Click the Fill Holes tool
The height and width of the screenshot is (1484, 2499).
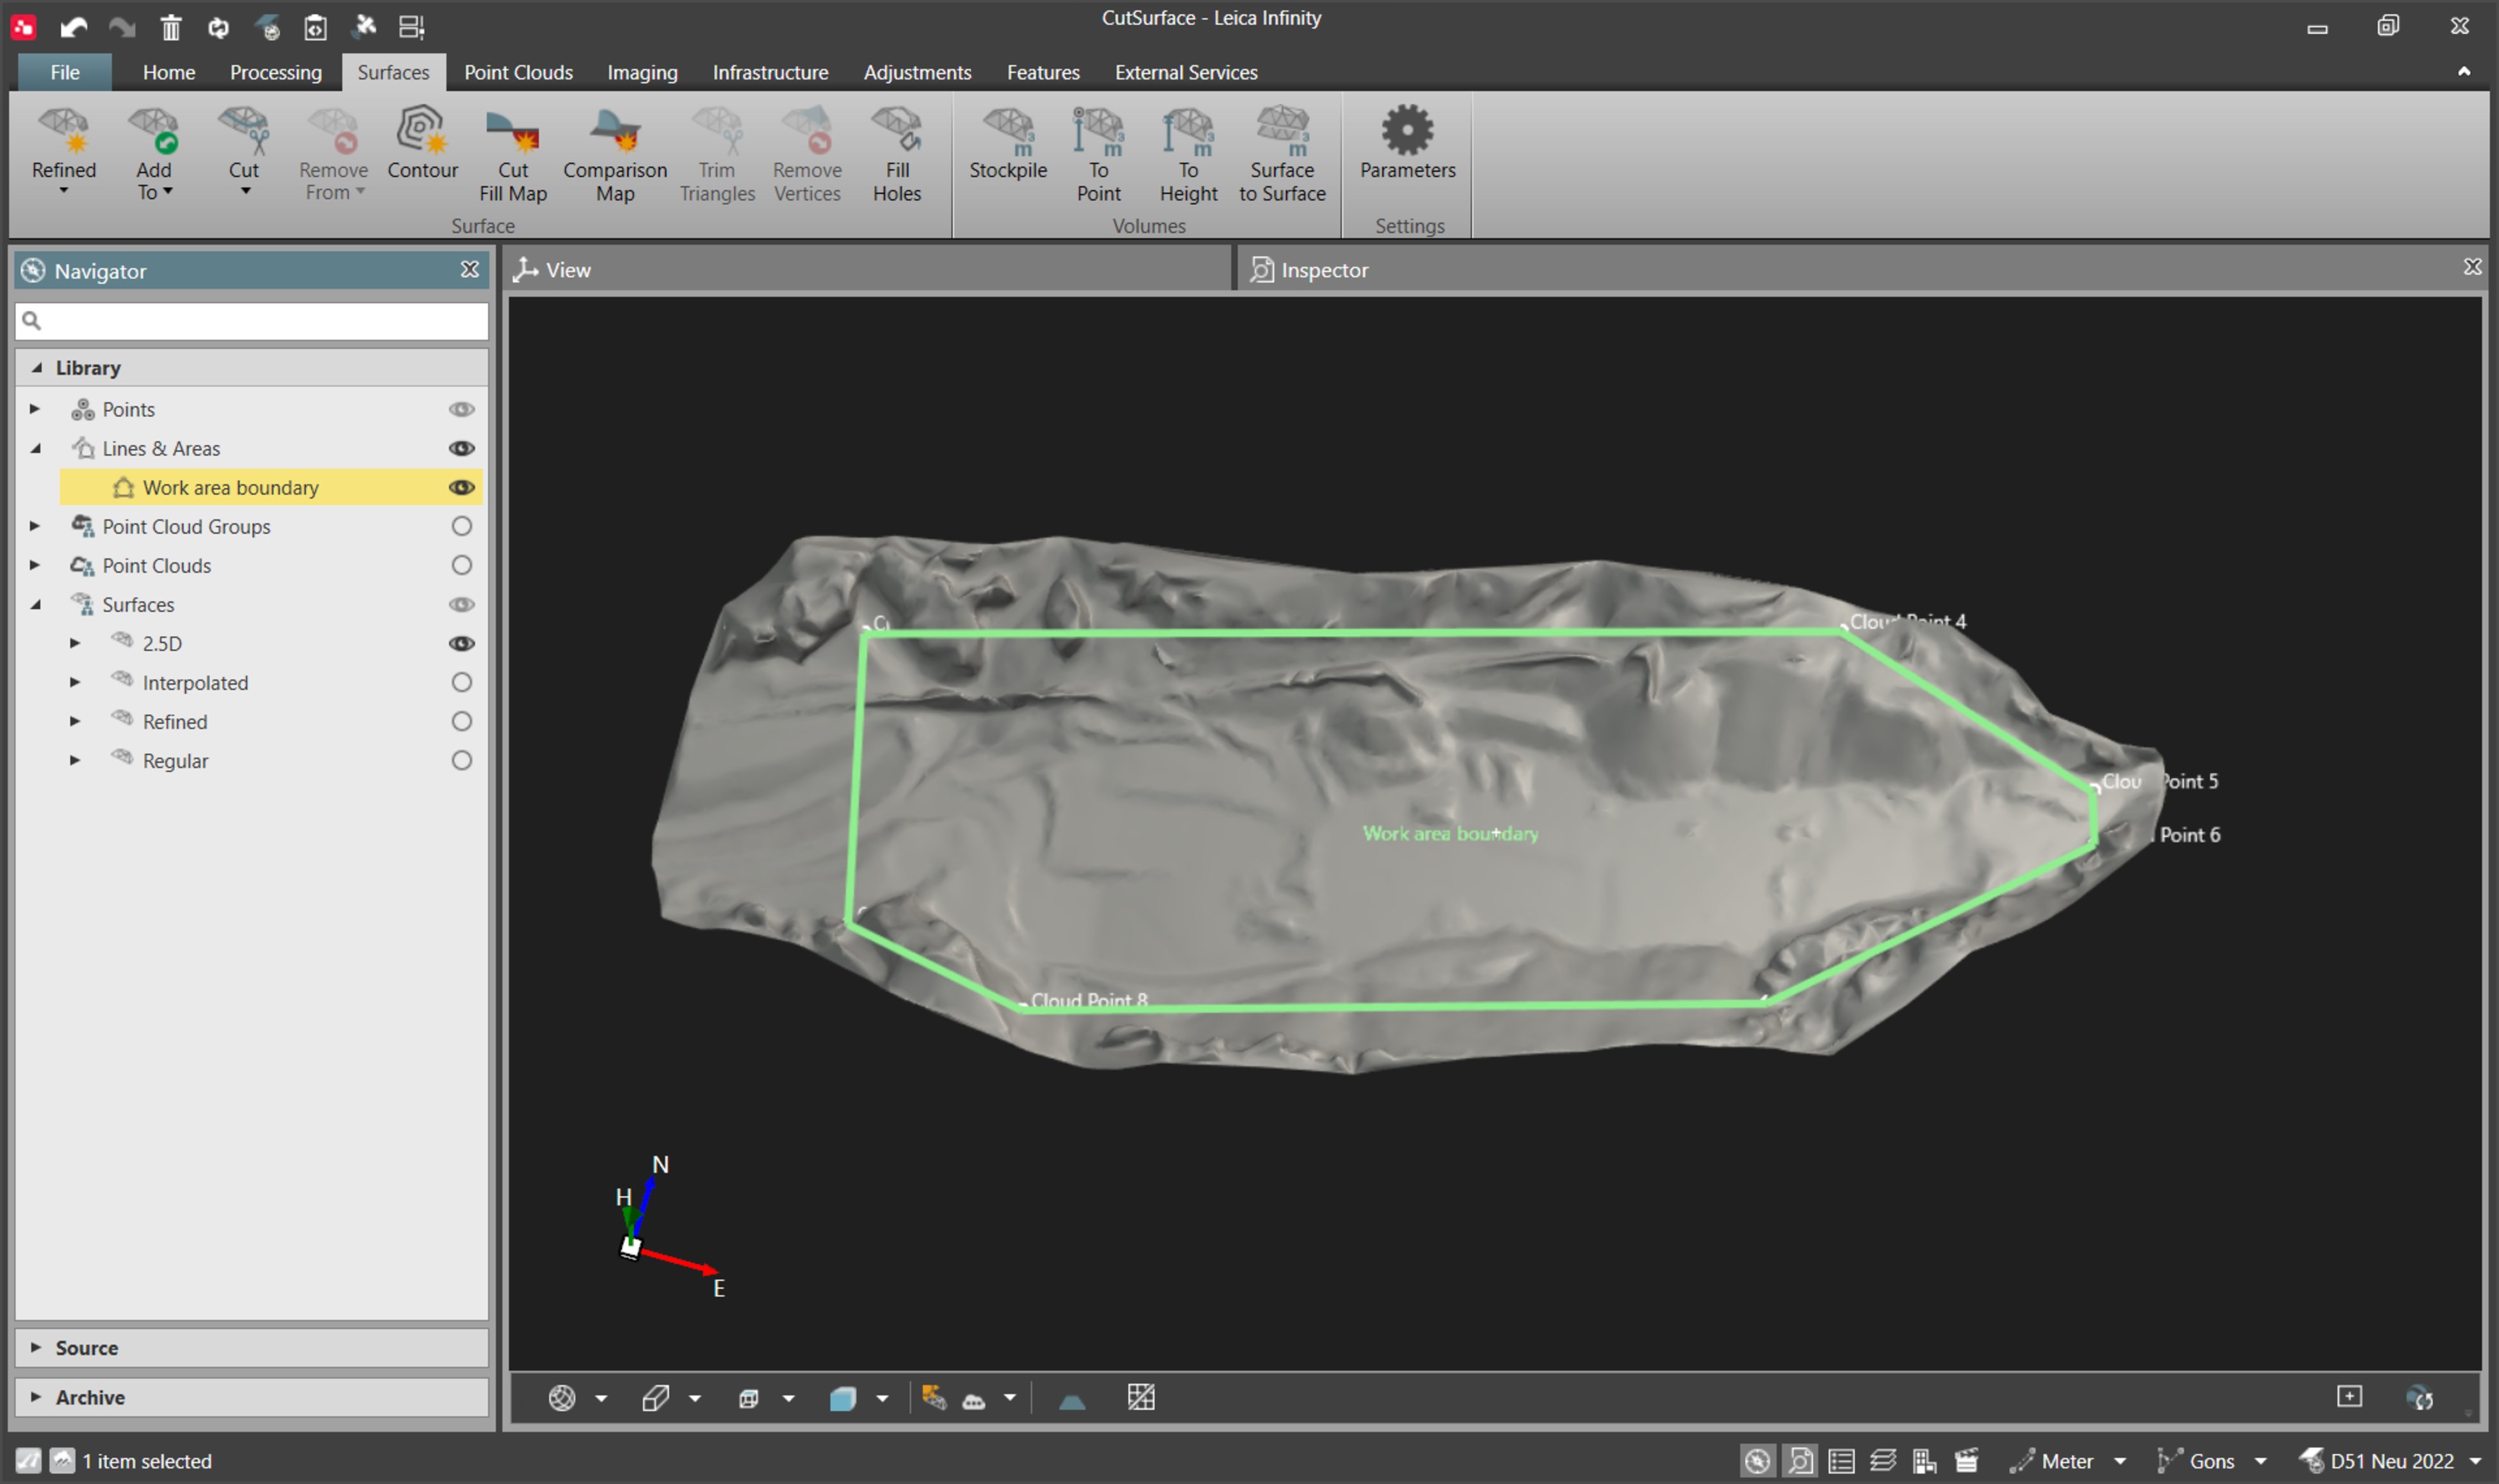[x=897, y=154]
